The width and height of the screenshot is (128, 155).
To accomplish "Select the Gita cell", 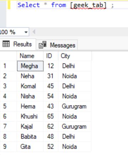I will 30,147.
